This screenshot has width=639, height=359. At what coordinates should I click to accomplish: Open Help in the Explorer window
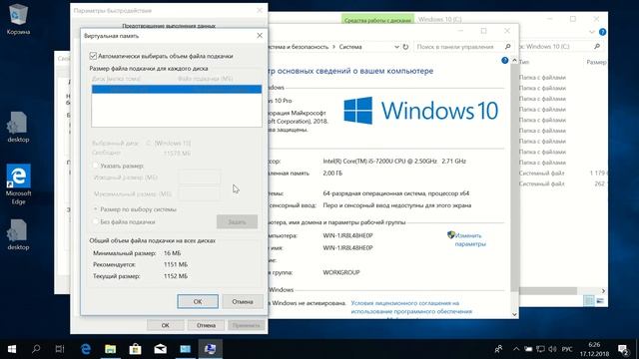(602, 32)
